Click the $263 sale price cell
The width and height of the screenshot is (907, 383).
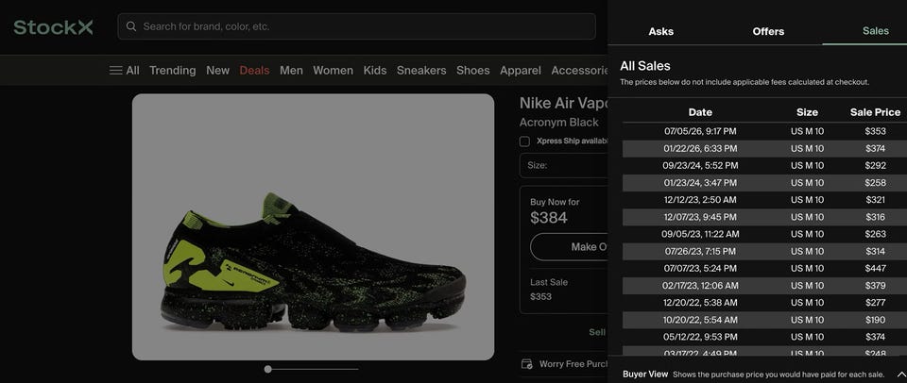click(875, 234)
